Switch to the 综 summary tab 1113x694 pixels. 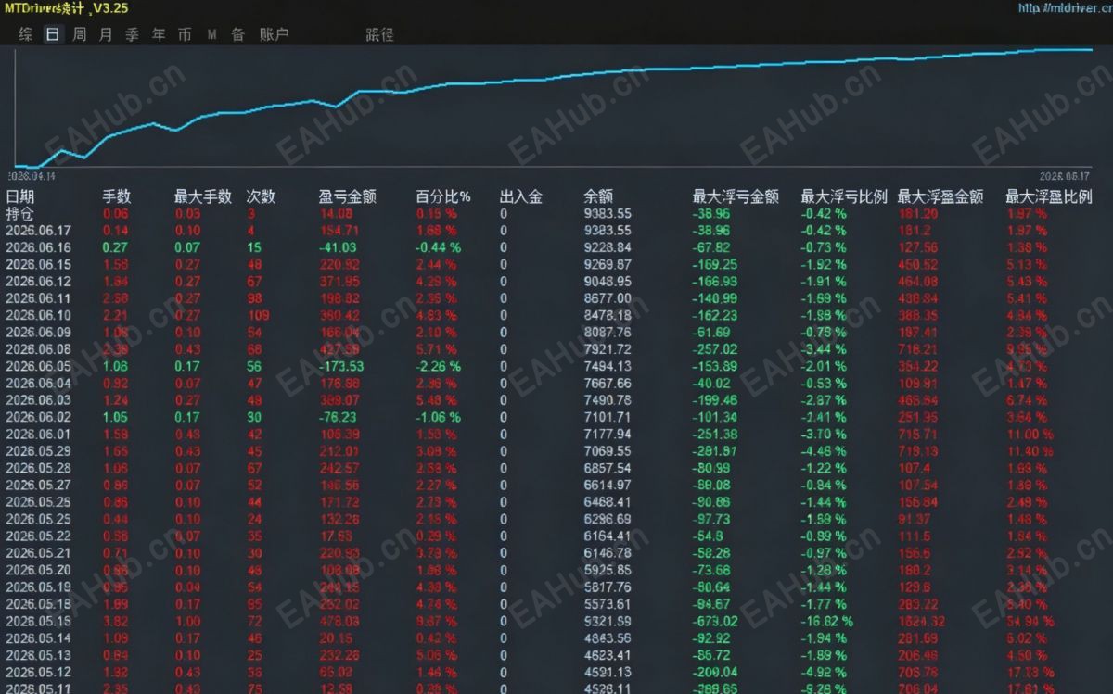(26, 34)
